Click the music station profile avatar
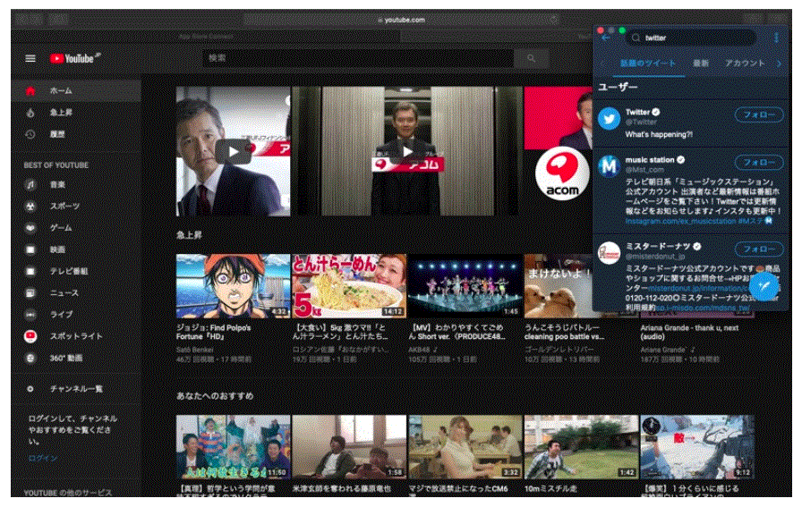This screenshot has height=507, width=802. click(x=610, y=166)
